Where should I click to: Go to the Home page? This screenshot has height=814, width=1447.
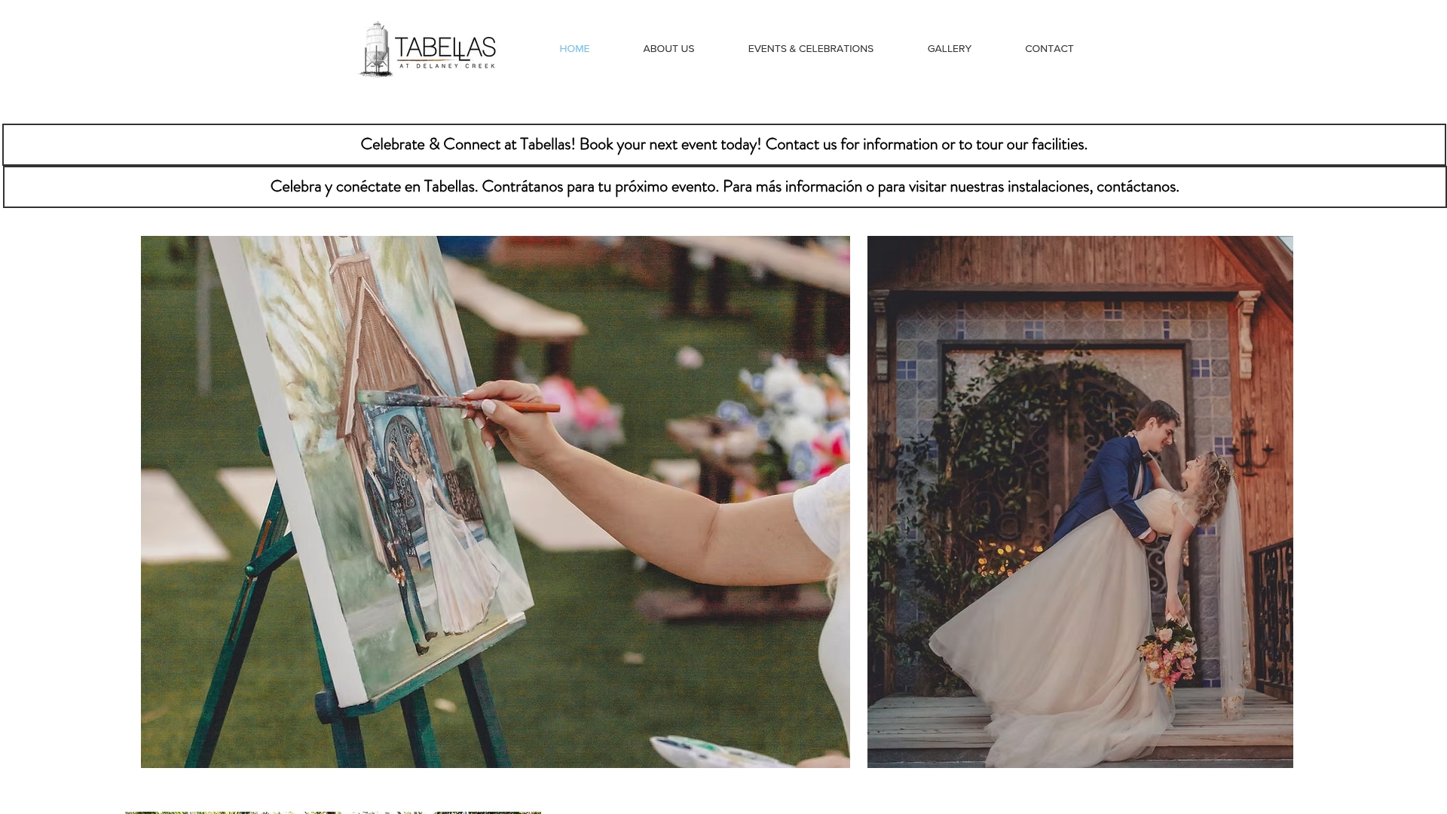pos(574,49)
